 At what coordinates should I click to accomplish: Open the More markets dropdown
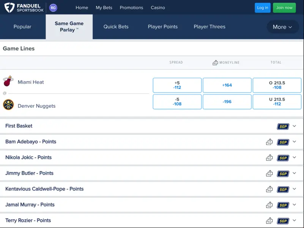click(282, 27)
